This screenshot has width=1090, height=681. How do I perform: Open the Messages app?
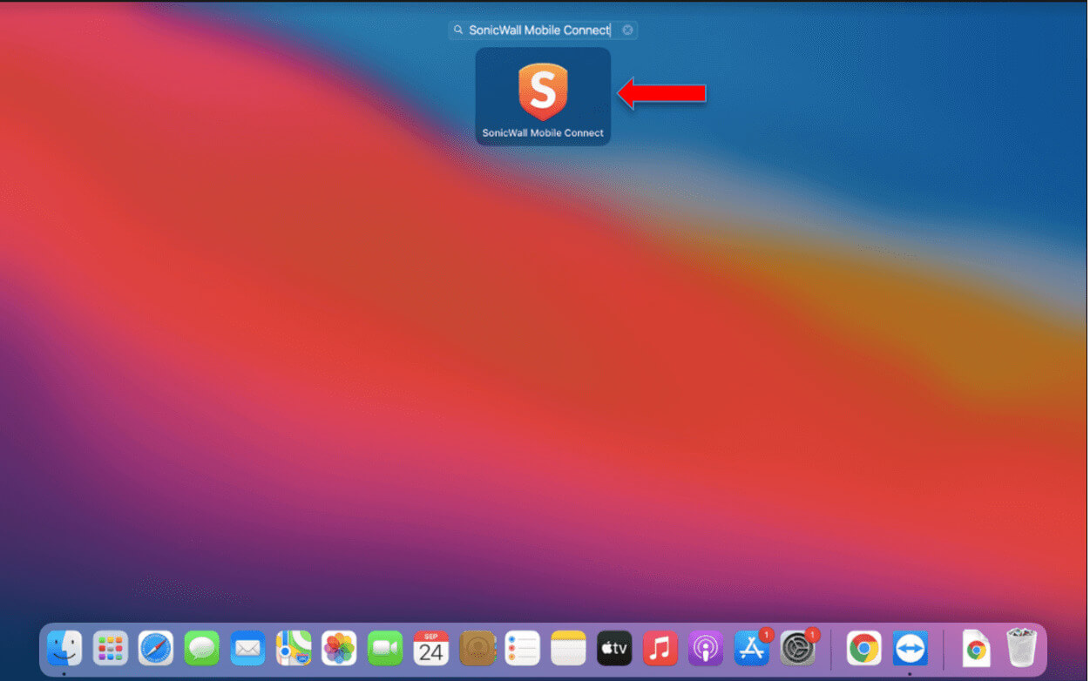(x=201, y=648)
